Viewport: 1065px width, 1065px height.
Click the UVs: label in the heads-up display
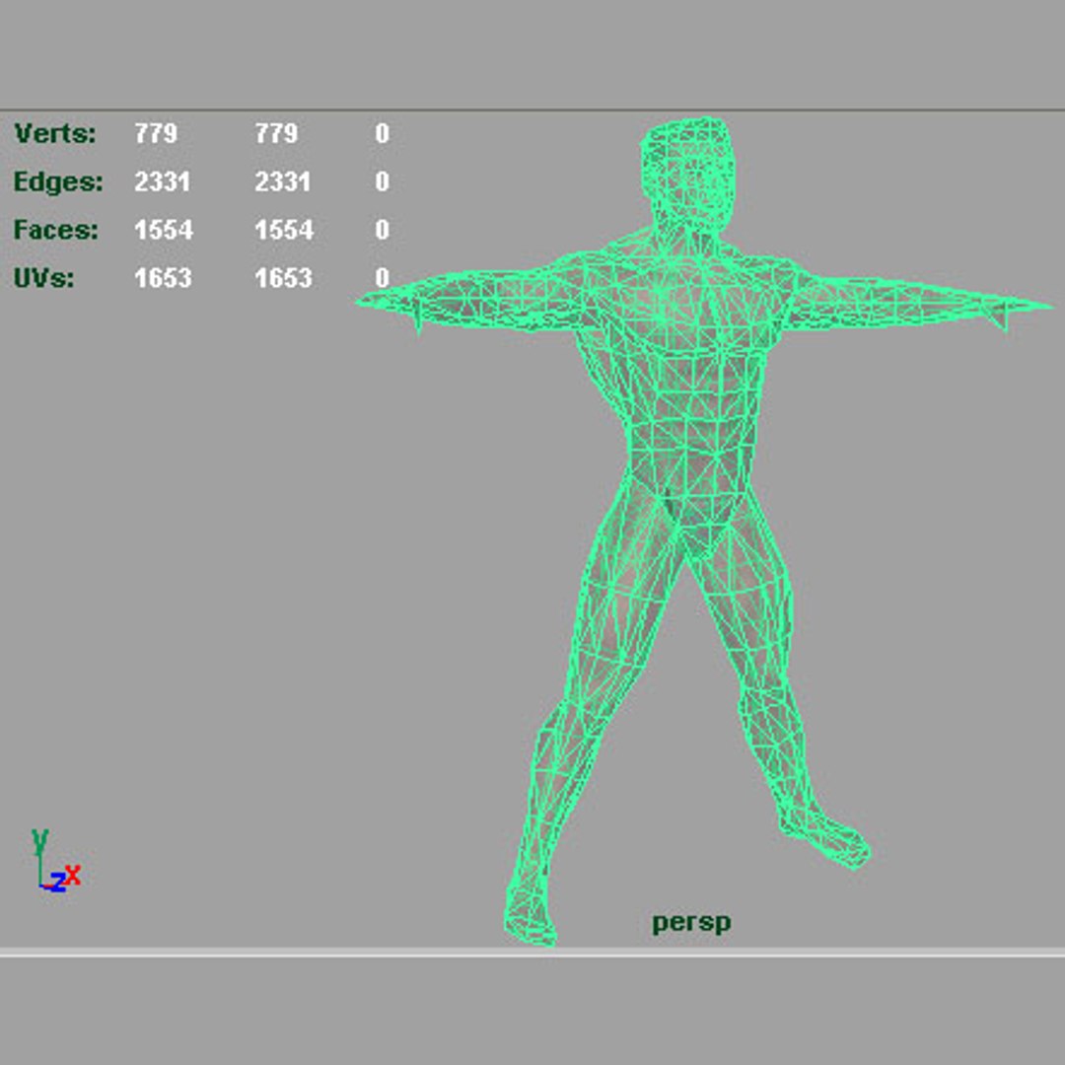44,278
